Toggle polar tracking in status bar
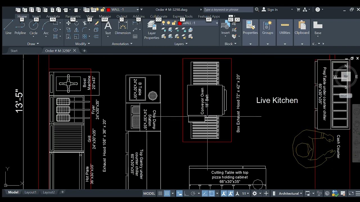 pos(193,193)
